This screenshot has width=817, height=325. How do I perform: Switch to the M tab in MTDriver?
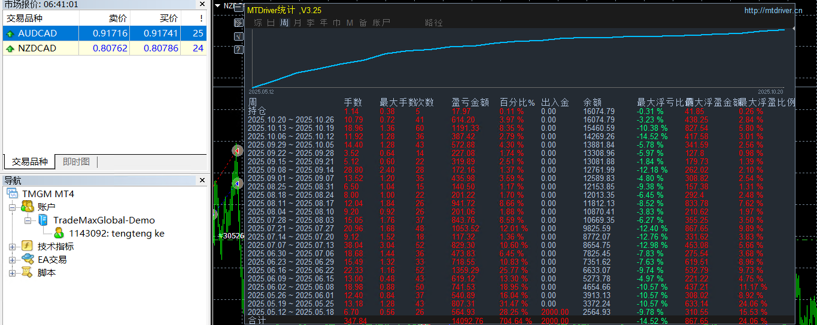350,23
